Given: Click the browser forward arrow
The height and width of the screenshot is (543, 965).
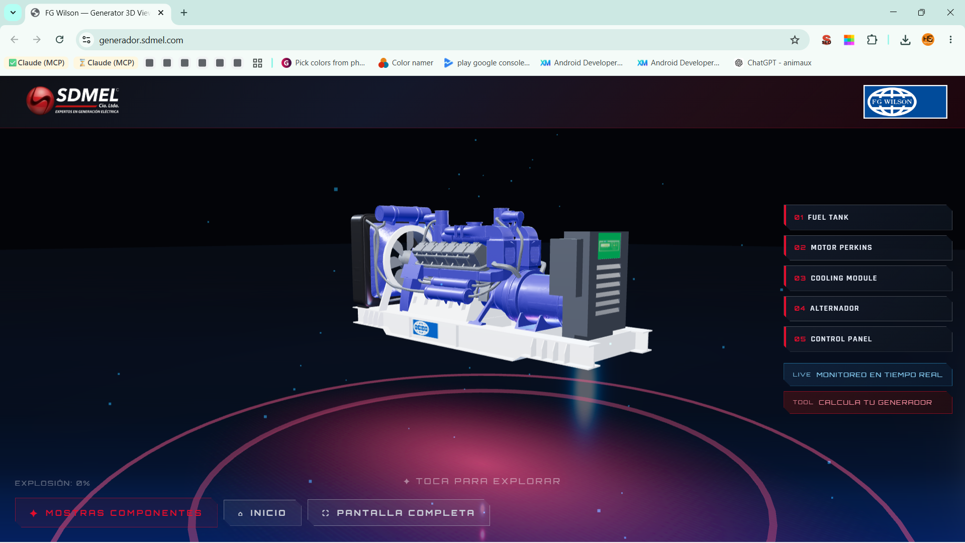Looking at the screenshot, I should click(37, 40).
